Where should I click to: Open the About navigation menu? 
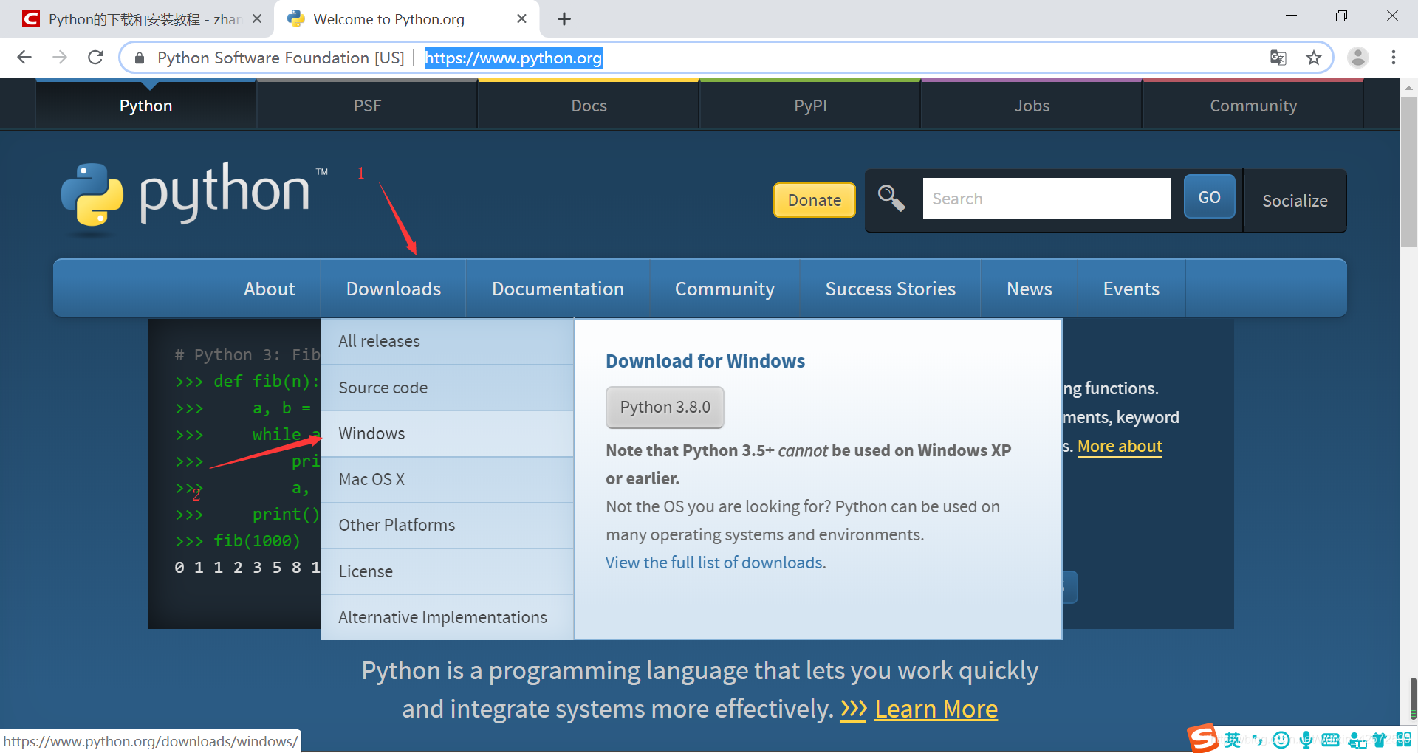coord(270,289)
